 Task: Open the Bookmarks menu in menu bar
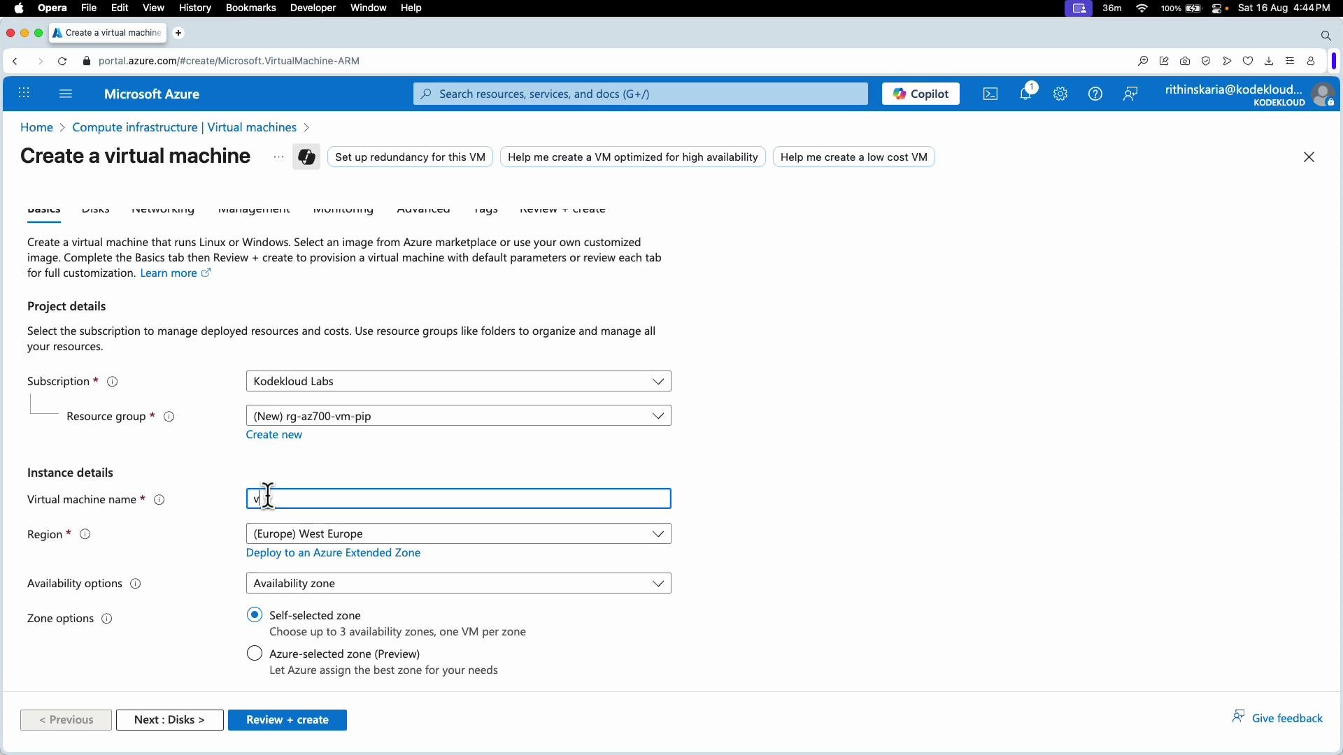click(x=250, y=8)
